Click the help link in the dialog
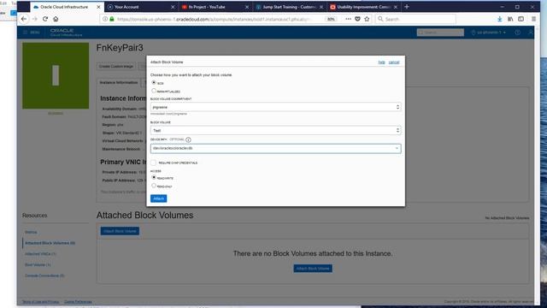The height and width of the screenshot is (308, 547). click(x=381, y=62)
